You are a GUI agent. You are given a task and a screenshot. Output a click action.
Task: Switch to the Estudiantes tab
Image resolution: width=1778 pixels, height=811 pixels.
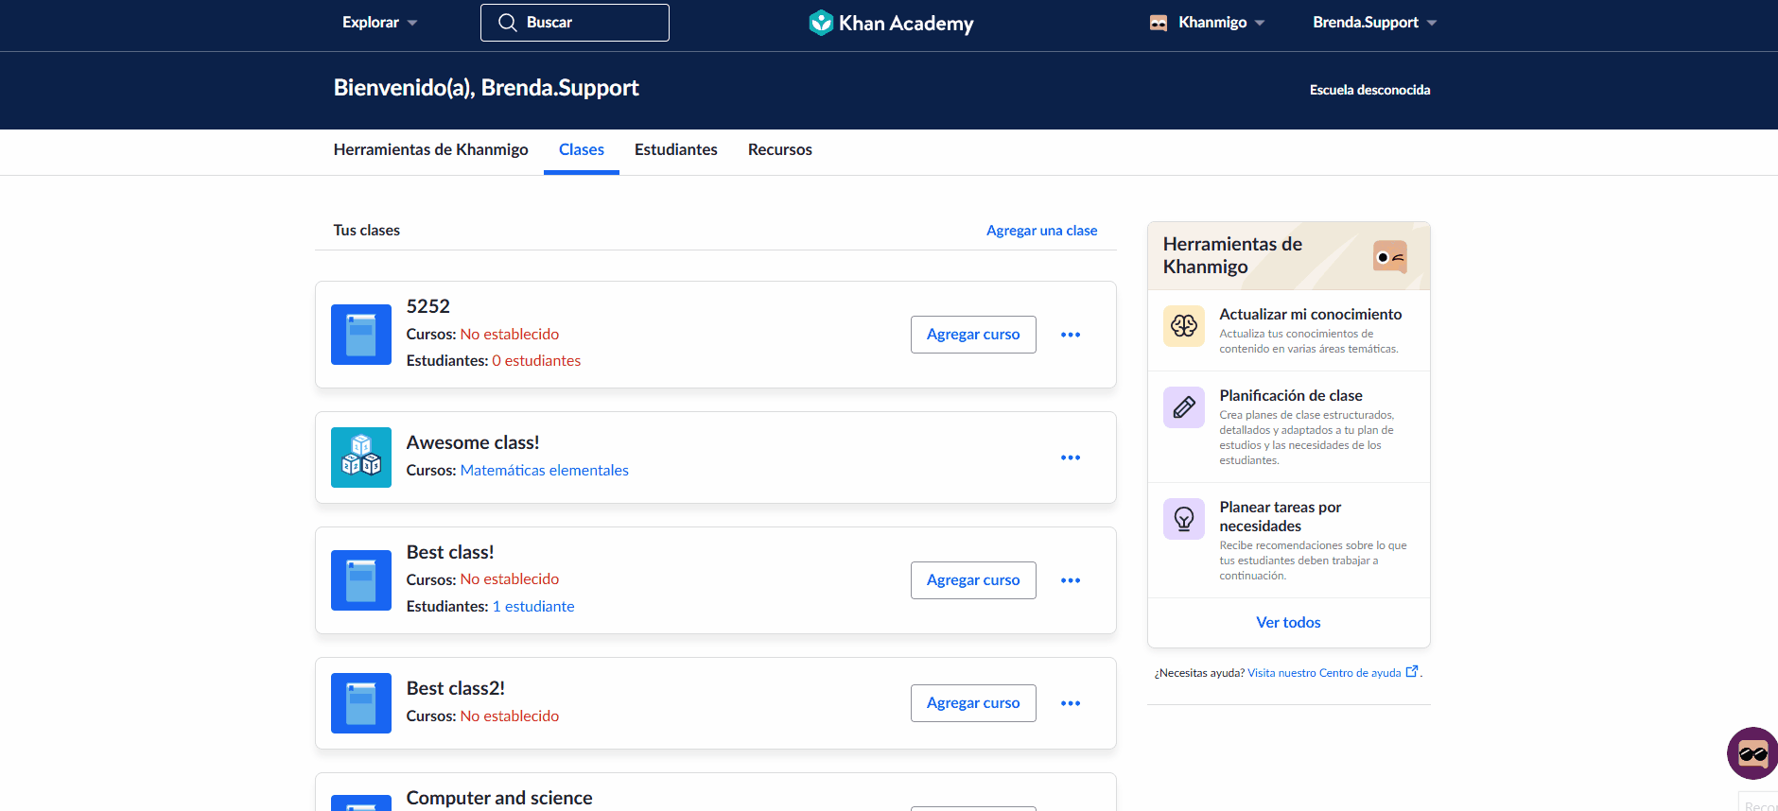tap(676, 149)
